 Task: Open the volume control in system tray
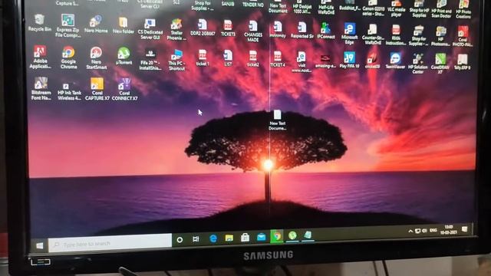point(424,231)
